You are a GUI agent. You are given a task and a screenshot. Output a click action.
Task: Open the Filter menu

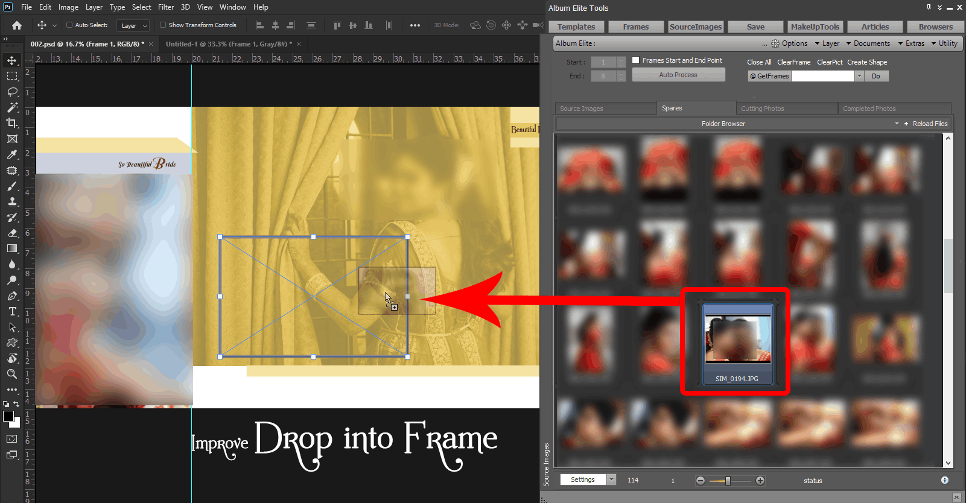pos(166,7)
